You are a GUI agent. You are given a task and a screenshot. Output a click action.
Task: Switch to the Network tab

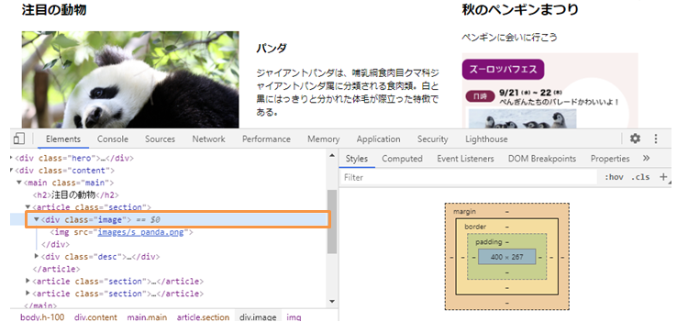click(208, 139)
